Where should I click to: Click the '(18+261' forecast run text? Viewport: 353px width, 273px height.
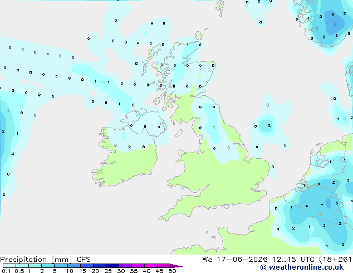click(x=336, y=260)
